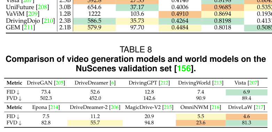The width and height of the screenshot is (272, 132).
Task: Click the value 103.6
Action: click(137, 14)
